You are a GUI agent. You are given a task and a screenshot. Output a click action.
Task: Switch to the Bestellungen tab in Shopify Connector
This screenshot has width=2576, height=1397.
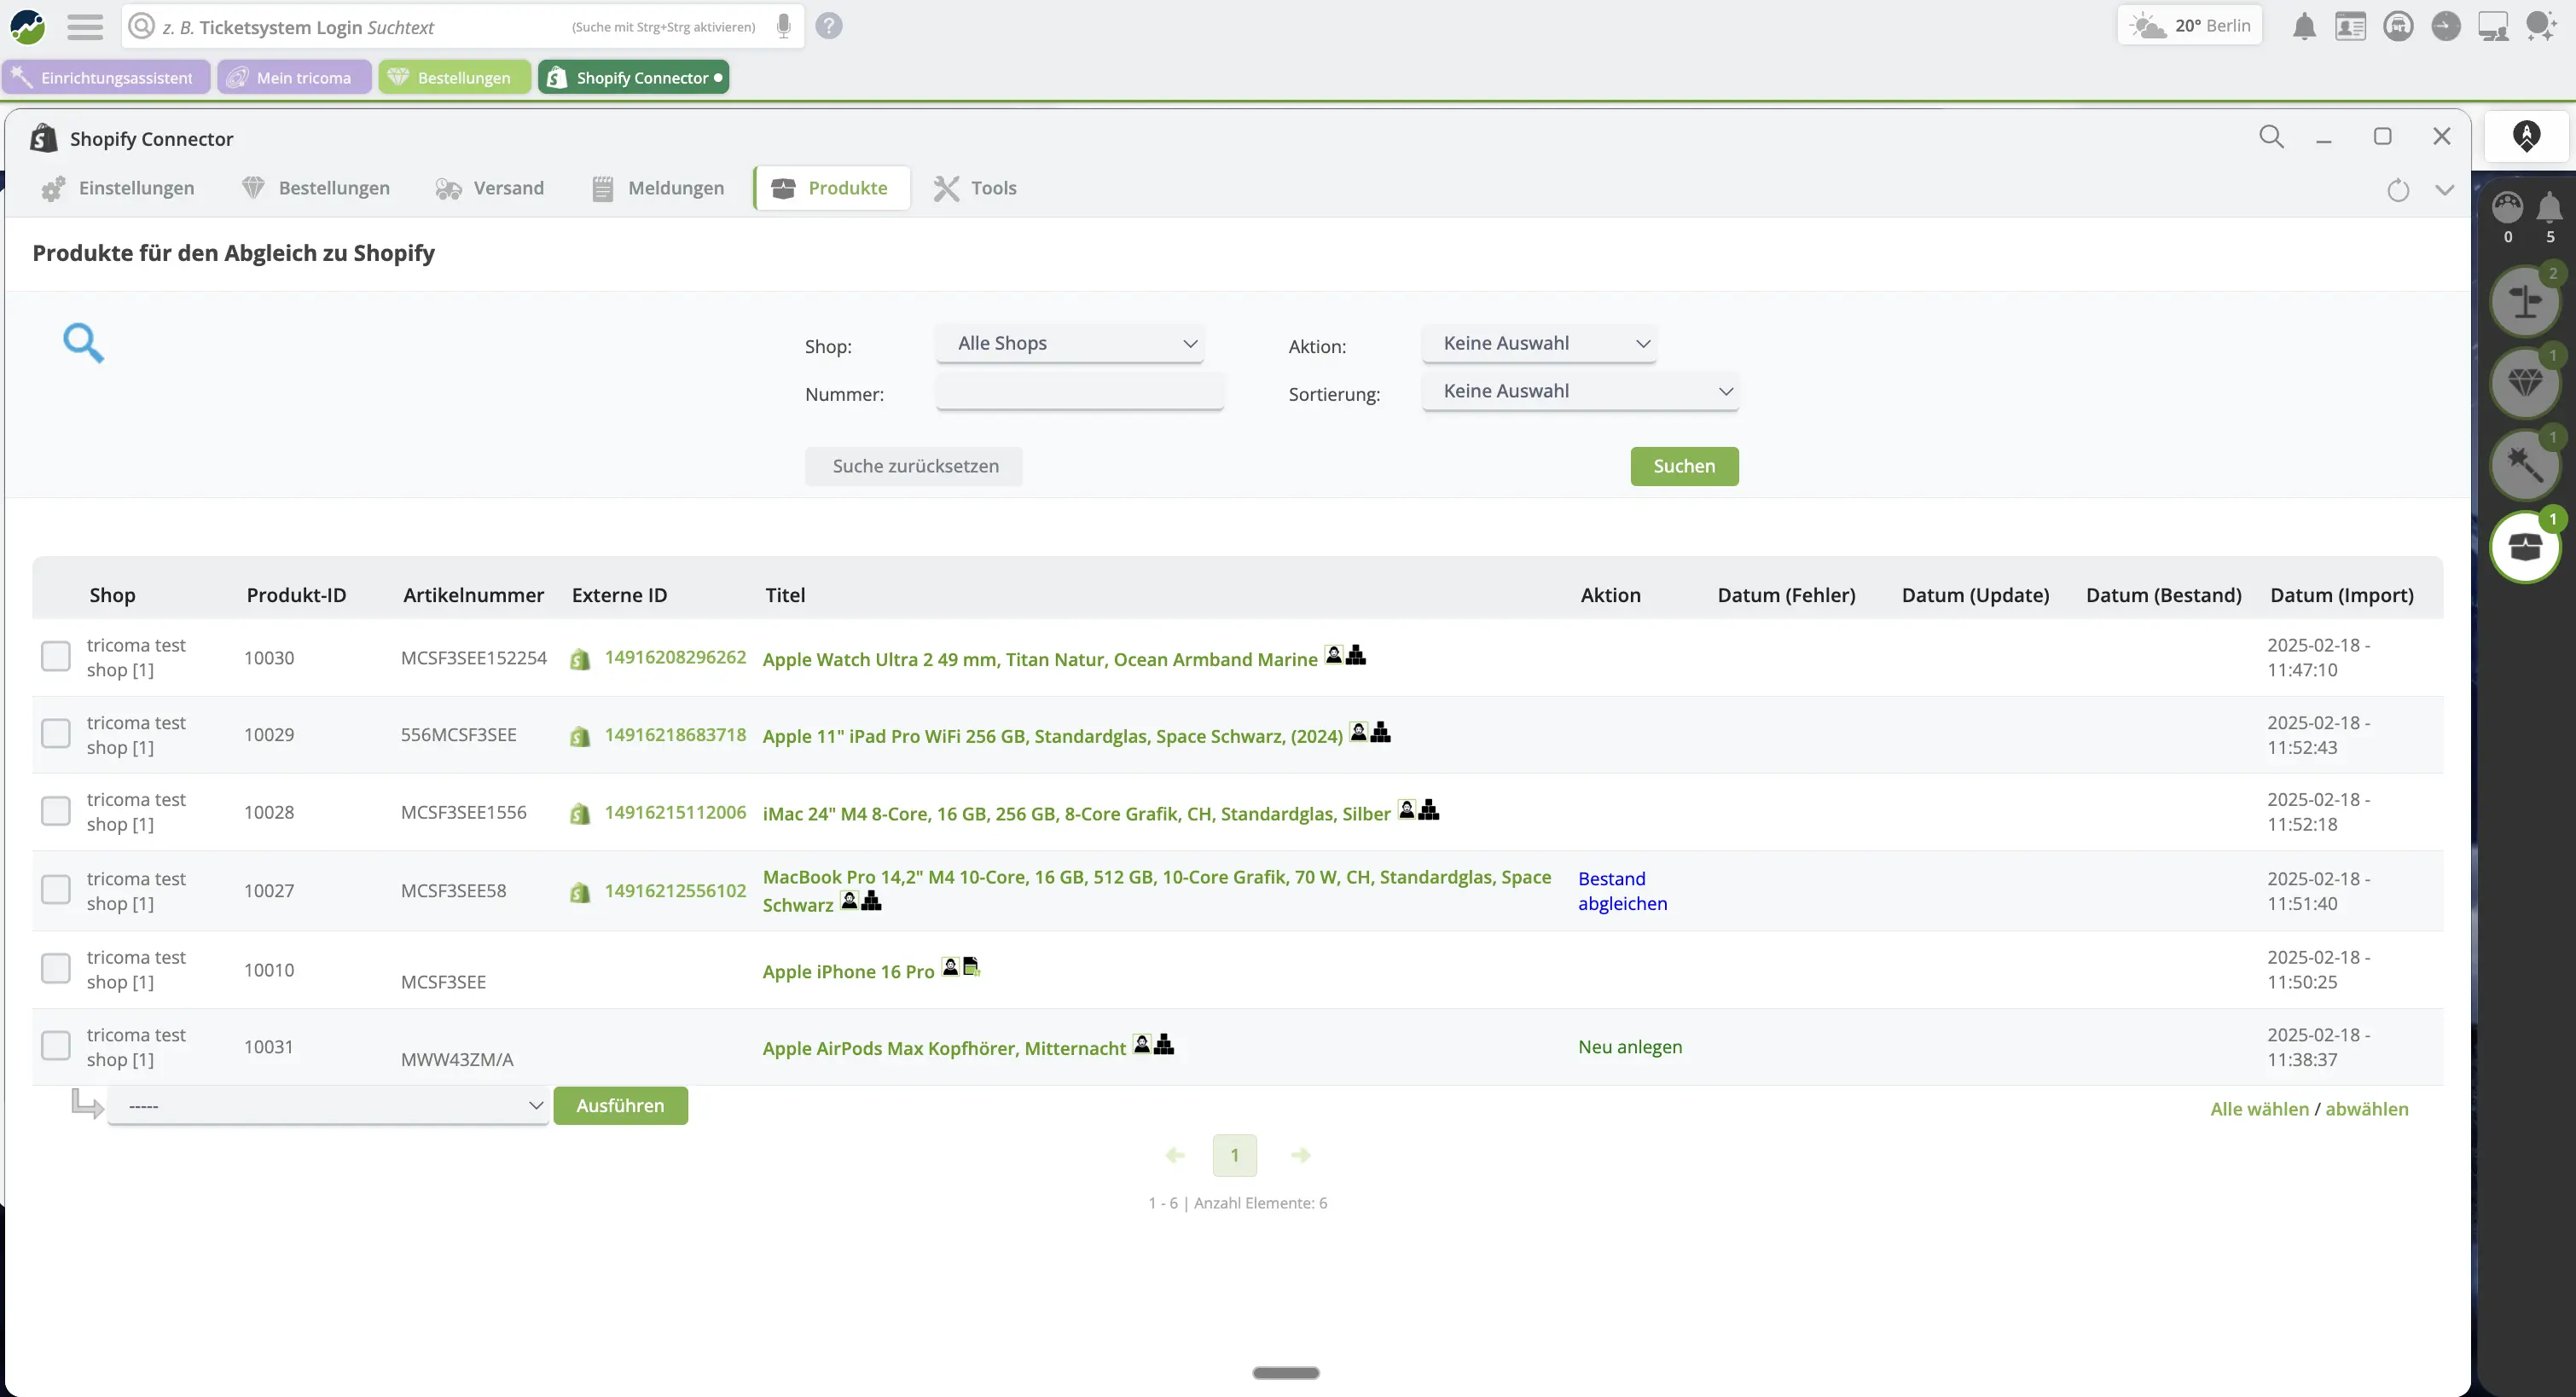pyautogui.click(x=316, y=188)
